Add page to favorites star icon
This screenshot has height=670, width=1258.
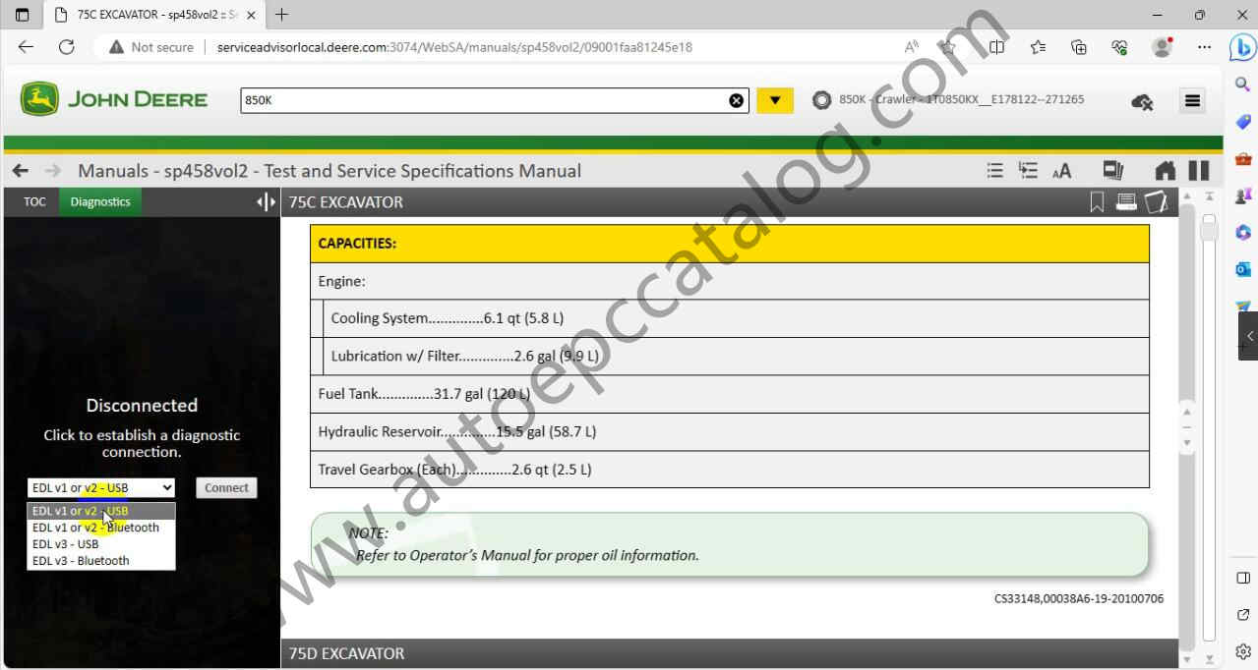947,47
